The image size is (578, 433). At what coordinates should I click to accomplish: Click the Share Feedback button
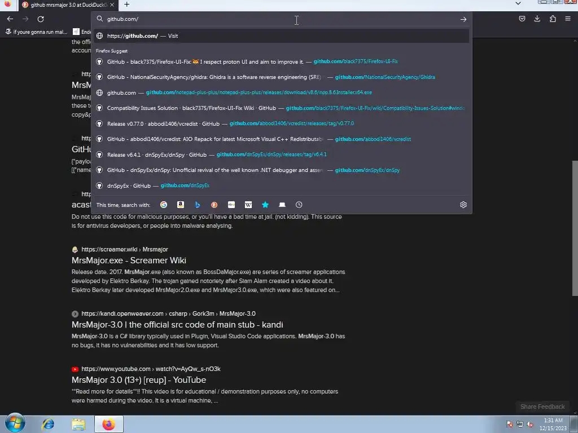pos(542,407)
